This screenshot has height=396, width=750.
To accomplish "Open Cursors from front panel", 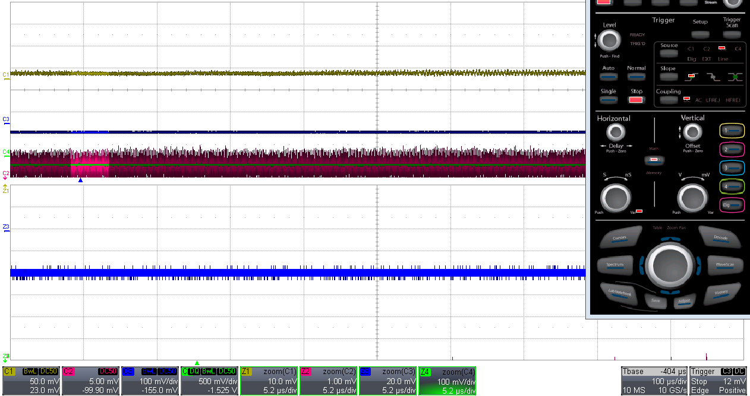I will [x=620, y=239].
